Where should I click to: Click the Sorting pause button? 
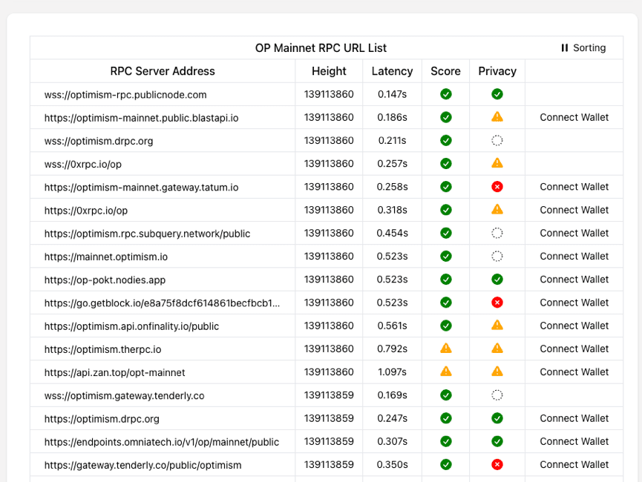583,48
